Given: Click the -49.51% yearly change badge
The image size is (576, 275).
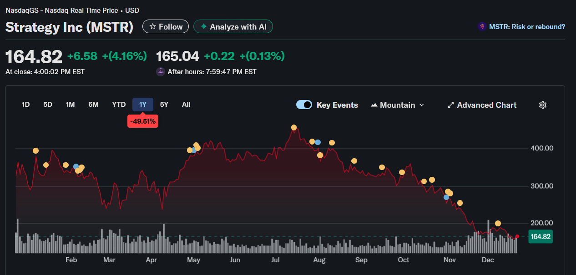Looking at the screenshot, I should 143,121.
